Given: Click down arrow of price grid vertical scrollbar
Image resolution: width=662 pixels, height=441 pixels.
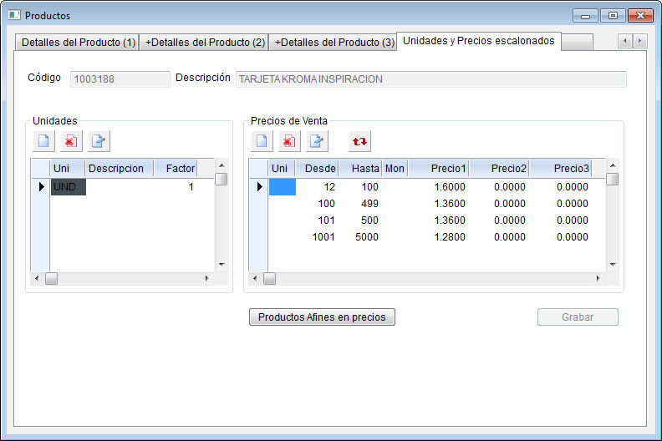Looking at the screenshot, I should tap(613, 265).
